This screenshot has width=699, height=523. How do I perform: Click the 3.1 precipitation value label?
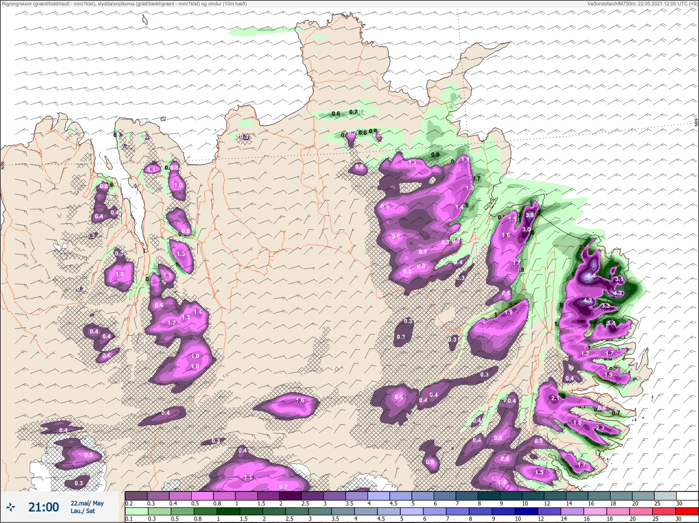(619, 279)
